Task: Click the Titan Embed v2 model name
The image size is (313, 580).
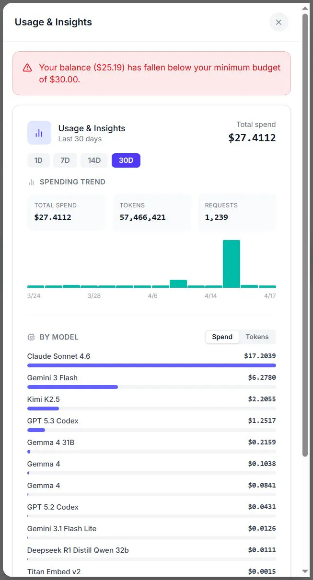Action: [x=54, y=572]
